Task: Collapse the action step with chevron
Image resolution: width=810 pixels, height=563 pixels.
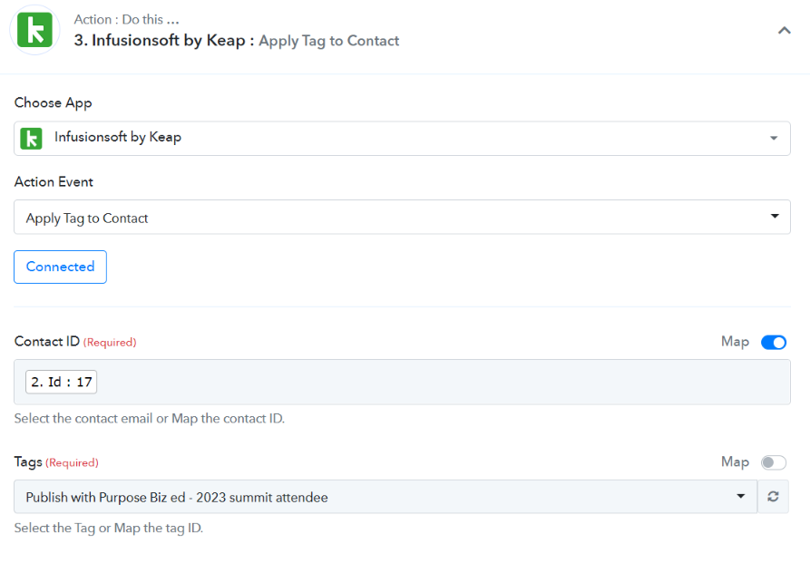Action: point(785,31)
